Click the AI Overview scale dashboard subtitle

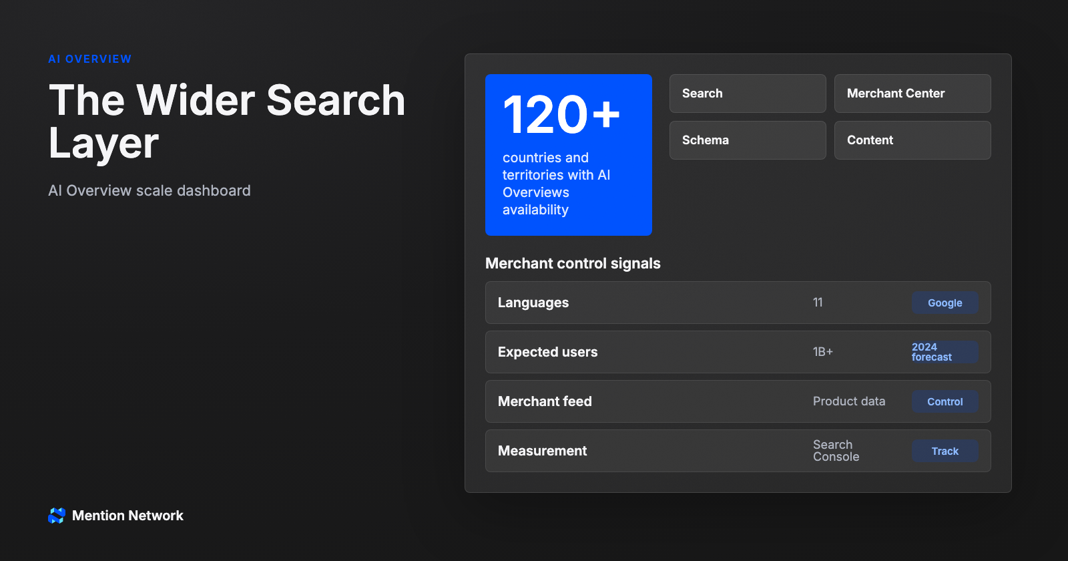[x=150, y=190]
